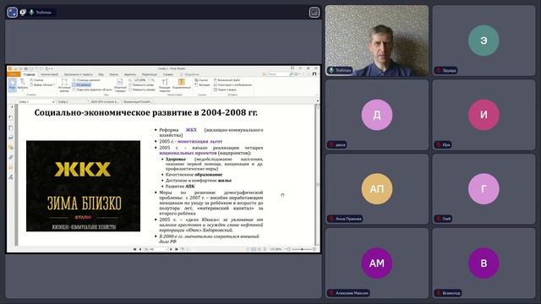Insert Аудио и видео

[x=226, y=90]
